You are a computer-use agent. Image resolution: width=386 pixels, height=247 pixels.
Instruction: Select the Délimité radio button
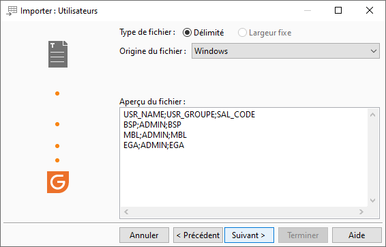[x=187, y=33]
